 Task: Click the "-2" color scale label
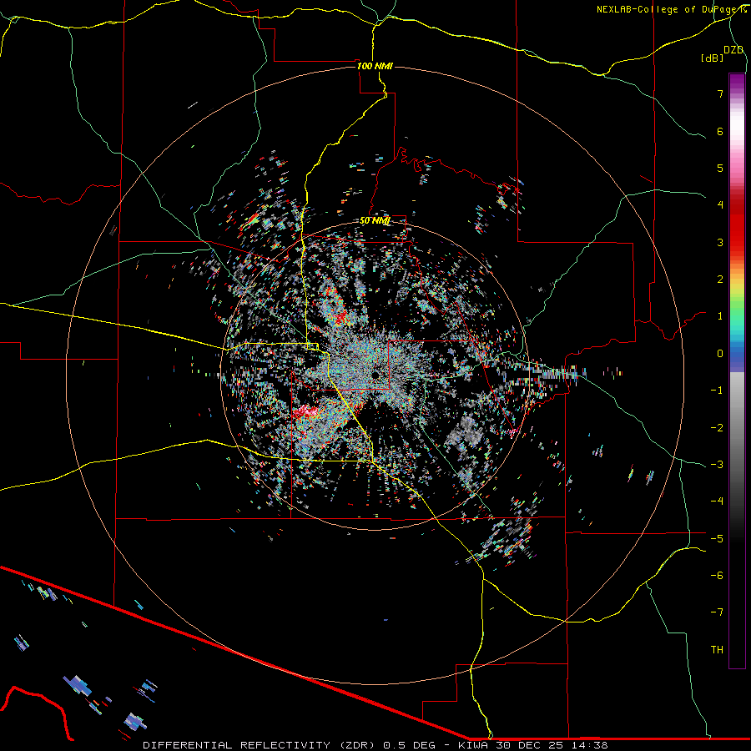(x=717, y=428)
